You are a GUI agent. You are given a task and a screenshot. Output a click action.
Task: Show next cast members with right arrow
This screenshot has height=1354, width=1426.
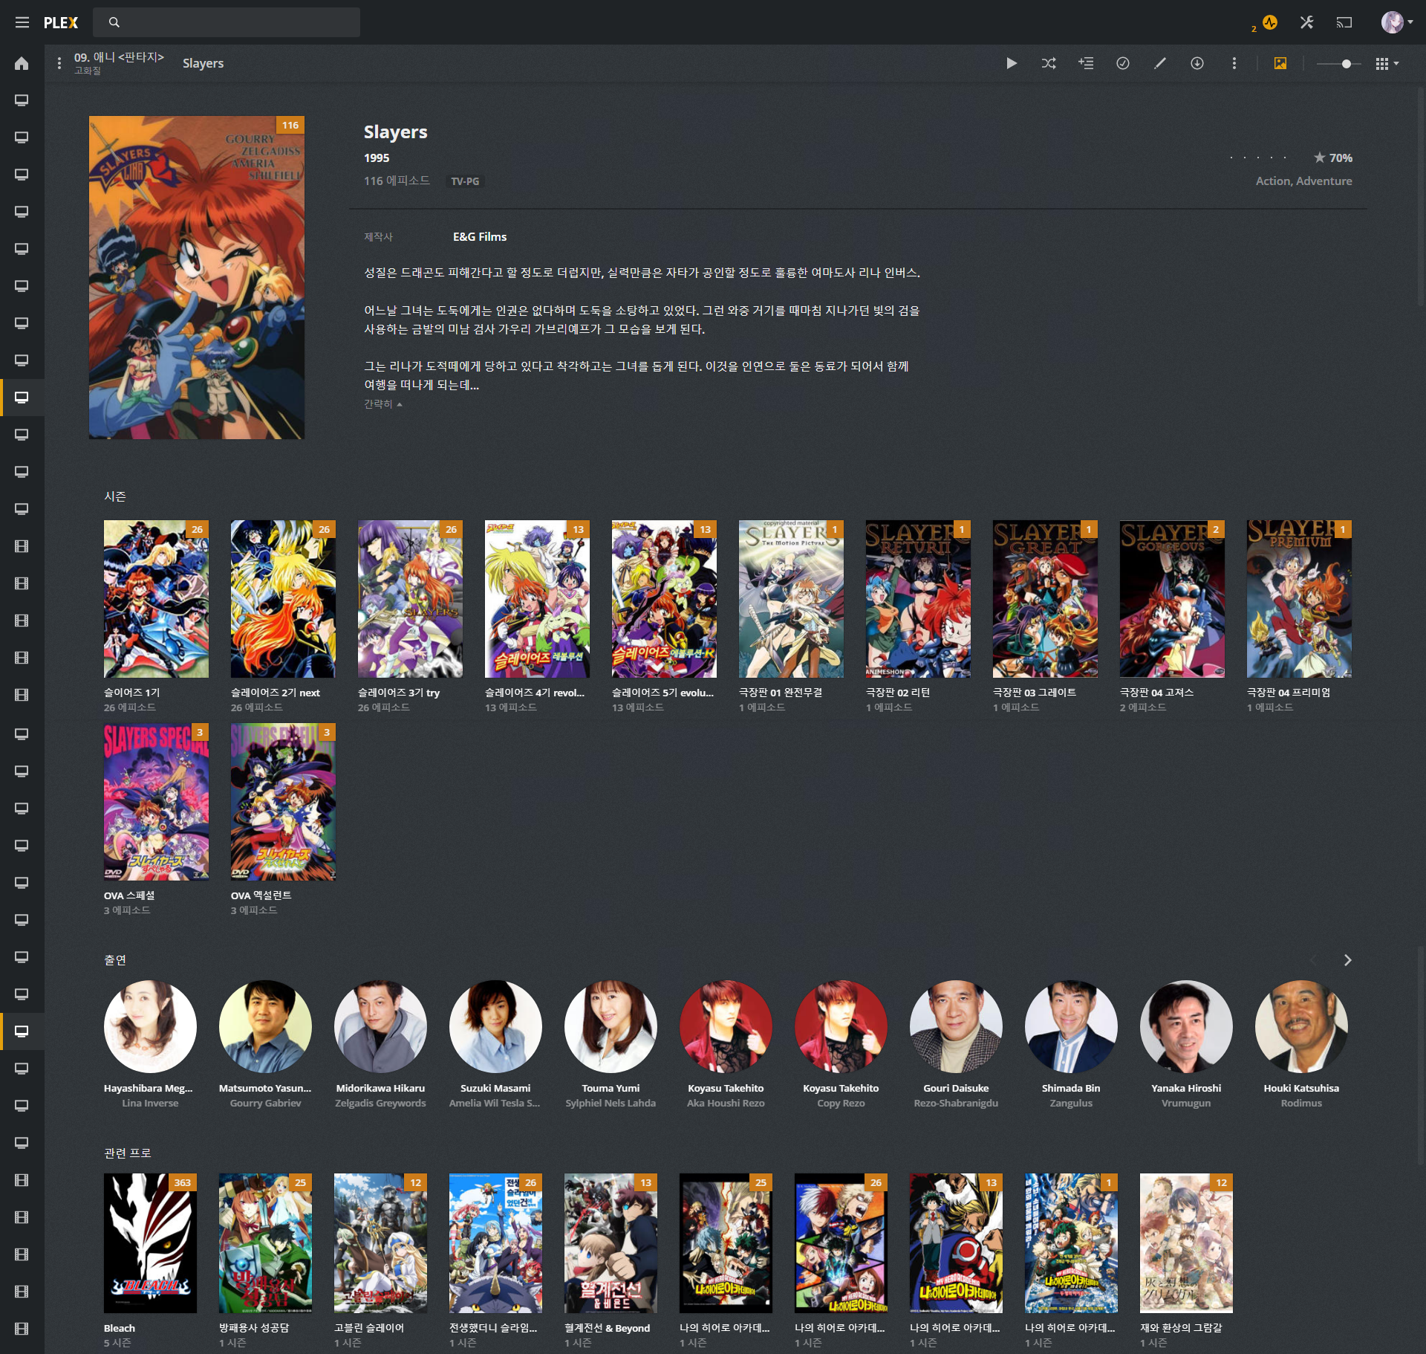pos(1347,960)
